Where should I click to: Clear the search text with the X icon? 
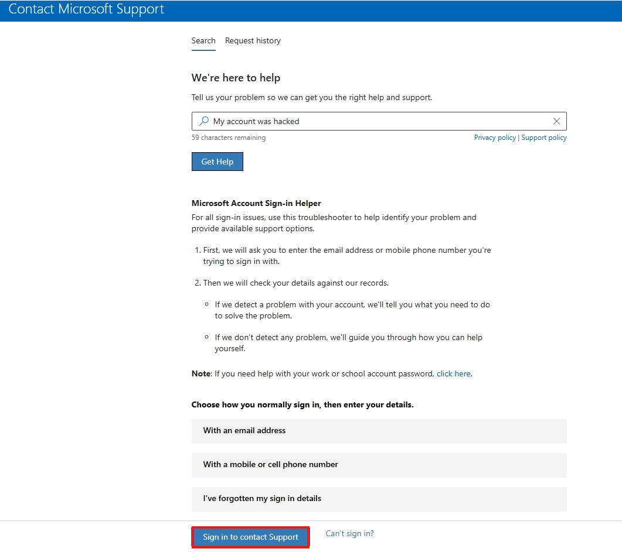pyautogui.click(x=556, y=121)
